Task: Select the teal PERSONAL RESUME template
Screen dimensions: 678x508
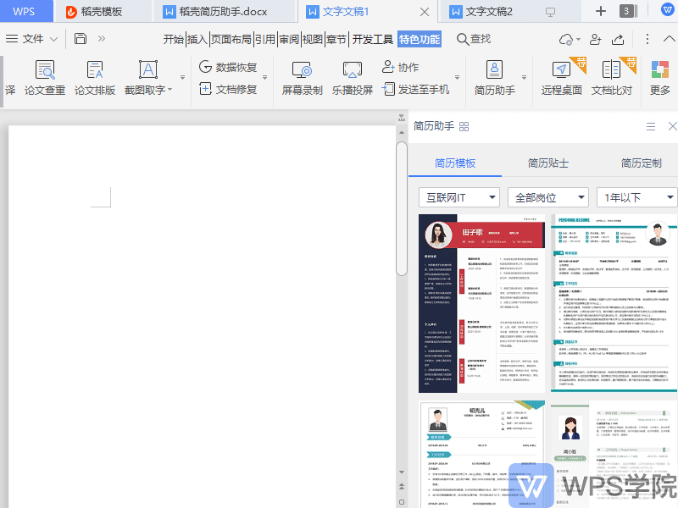Action: tap(614, 303)
